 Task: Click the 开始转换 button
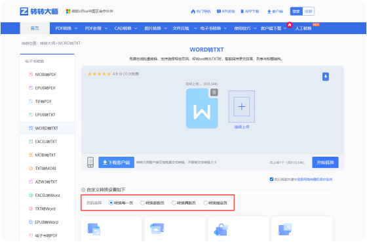pyautogui.click(x=325, y=163)
